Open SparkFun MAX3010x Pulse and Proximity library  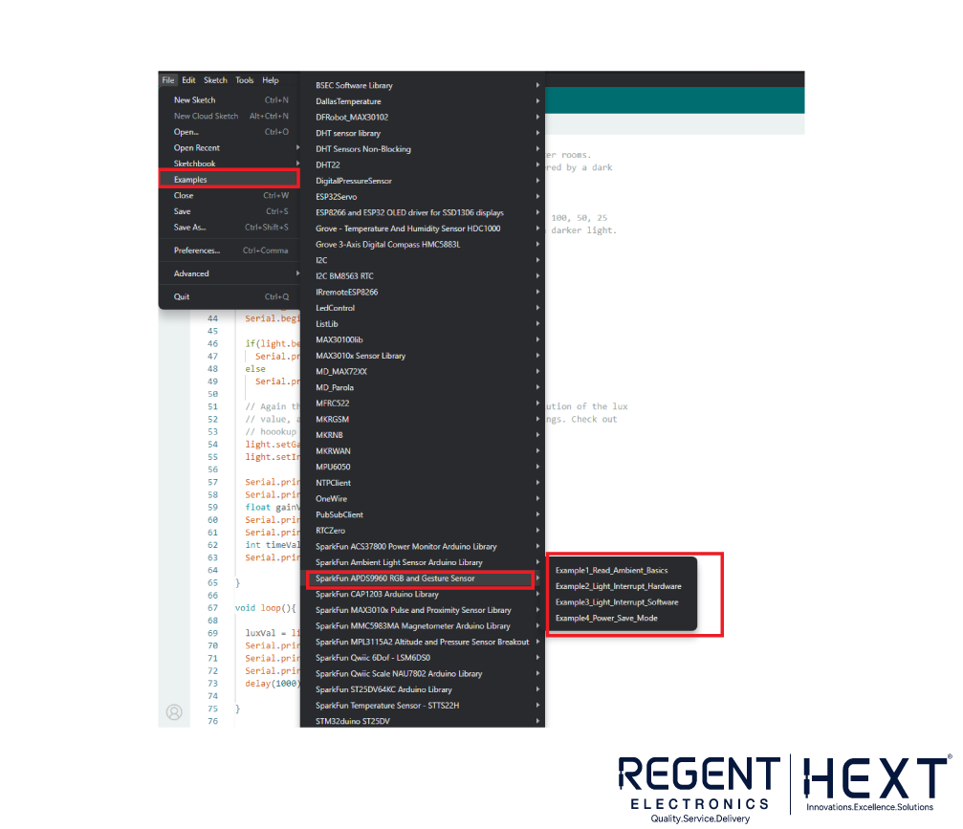pos(423,610)
